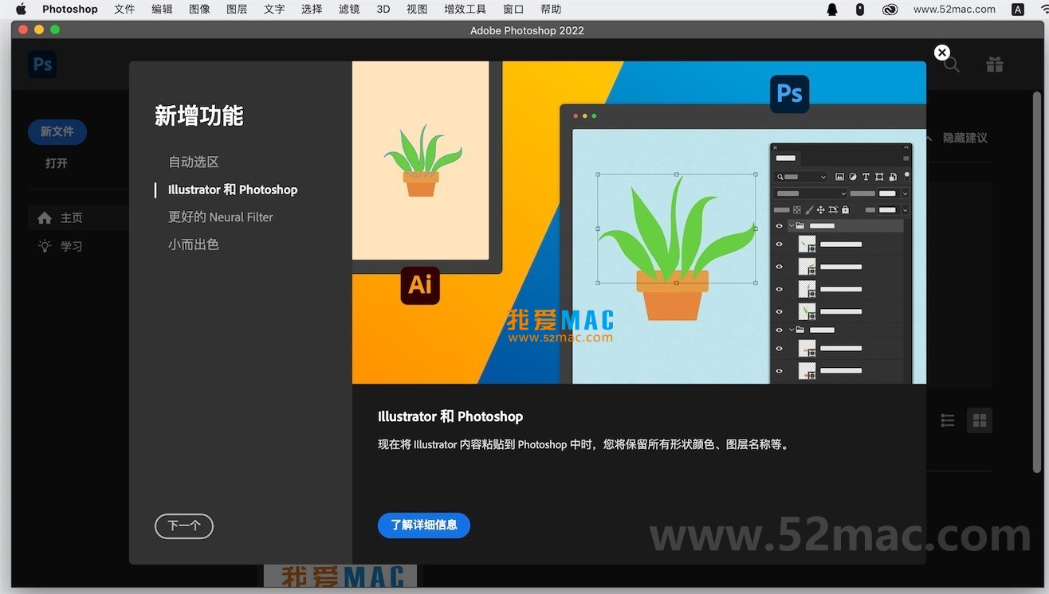Click the lightbulb learn icon
This screenshot has height=594, width=1049.
(x=45, y=245)
